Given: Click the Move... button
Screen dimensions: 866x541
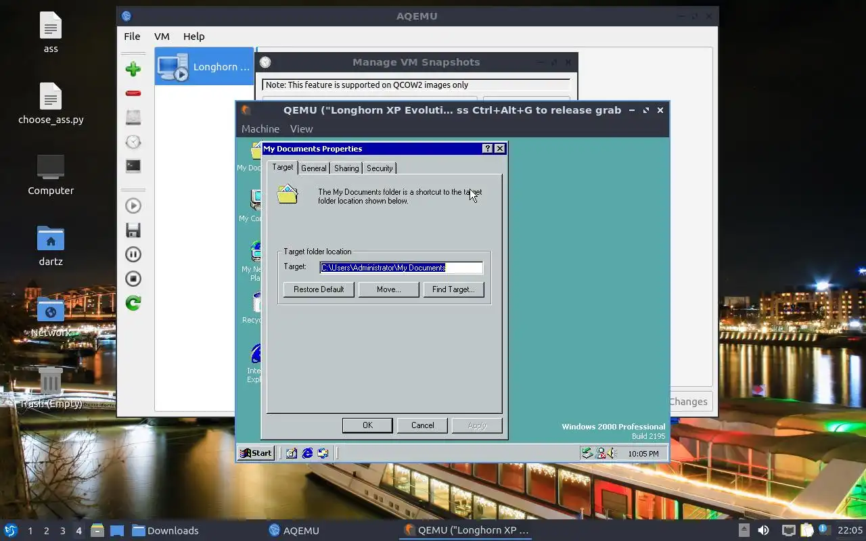Looking at the screenshot, I should tap(389, 289).
